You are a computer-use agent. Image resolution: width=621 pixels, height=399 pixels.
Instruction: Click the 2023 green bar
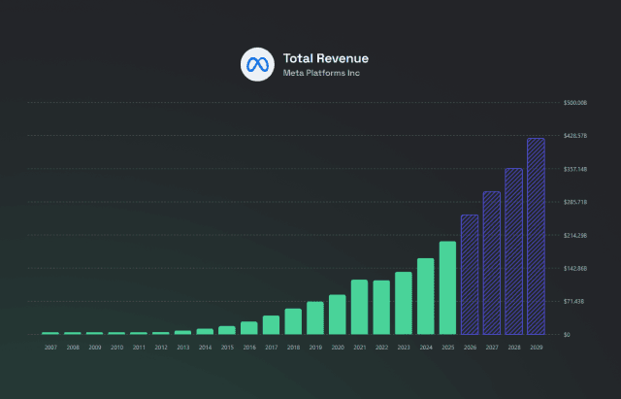tap(404, 303)
